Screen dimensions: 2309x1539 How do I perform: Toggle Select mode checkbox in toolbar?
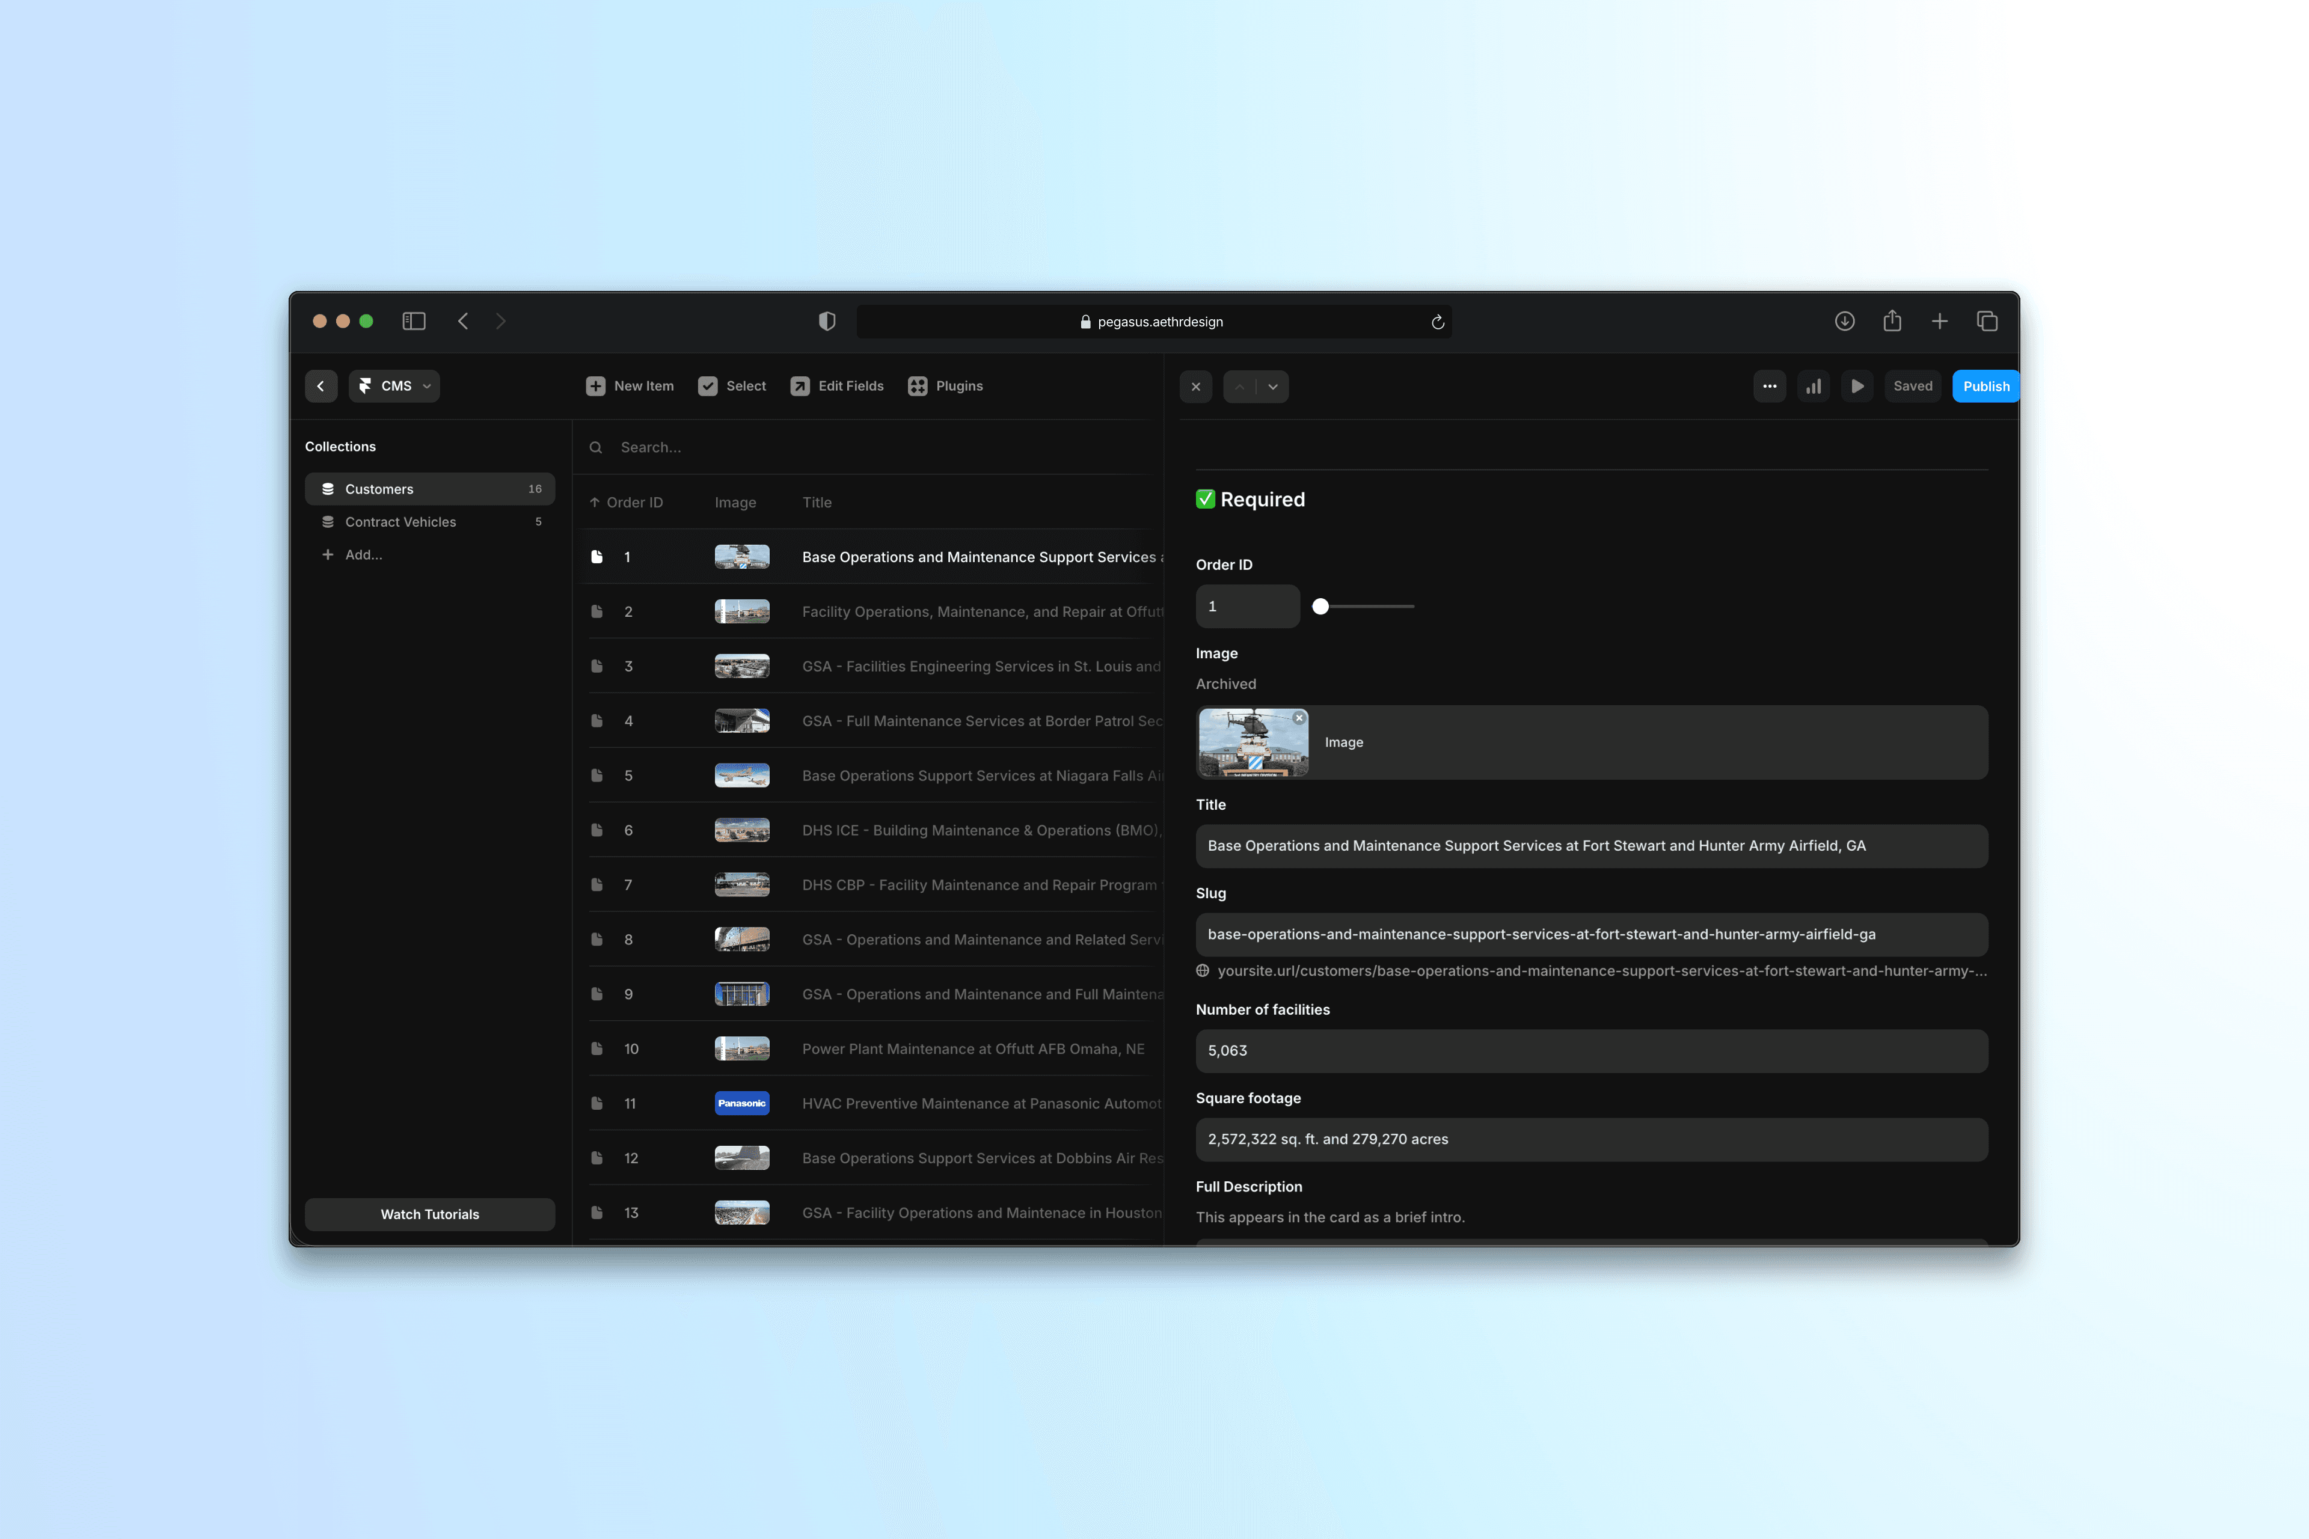click(x=708, y=386)
